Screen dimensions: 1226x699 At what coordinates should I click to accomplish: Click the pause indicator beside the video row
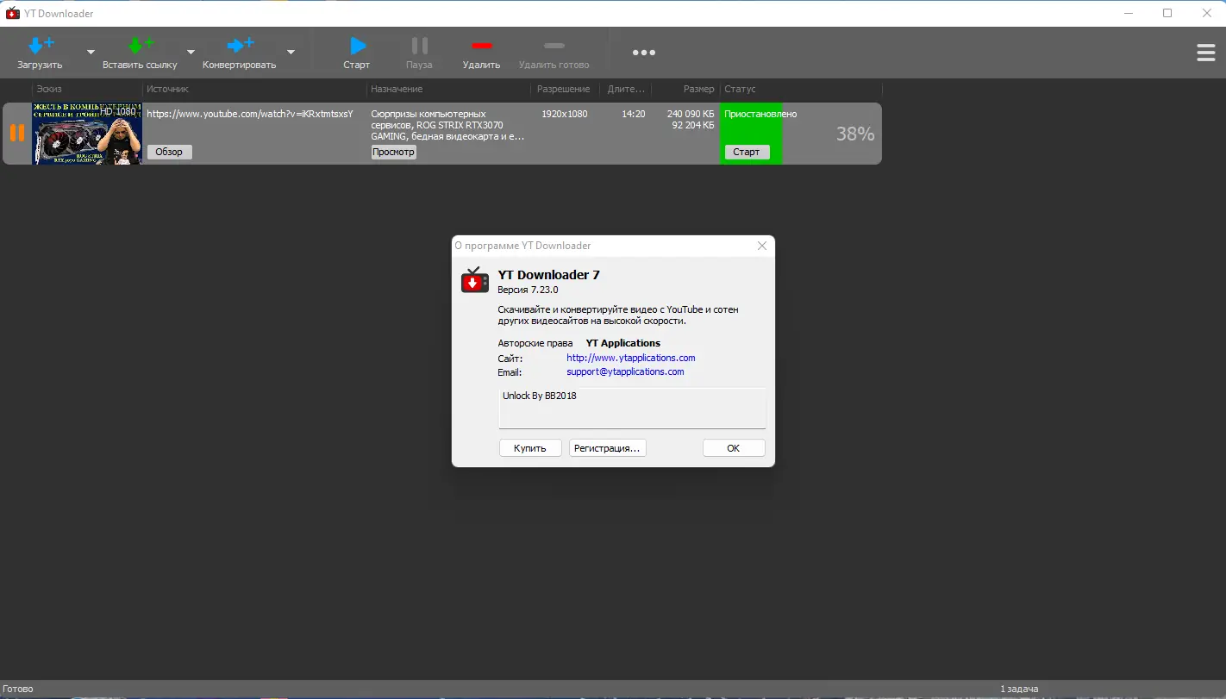coord(16,133)
